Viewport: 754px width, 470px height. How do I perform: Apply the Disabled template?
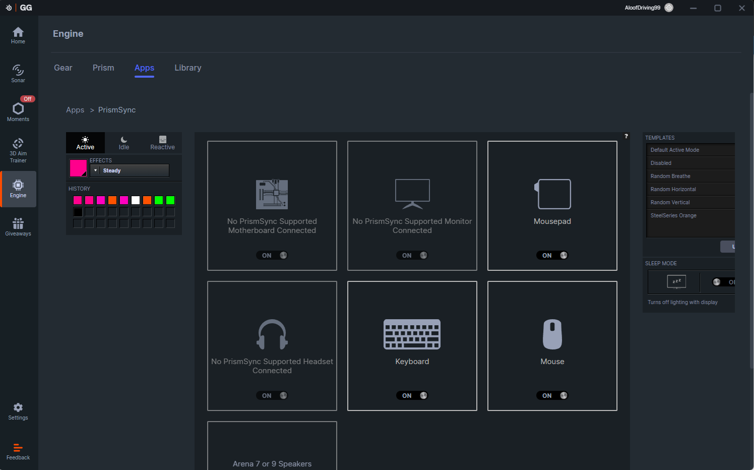tap(690, 163)
